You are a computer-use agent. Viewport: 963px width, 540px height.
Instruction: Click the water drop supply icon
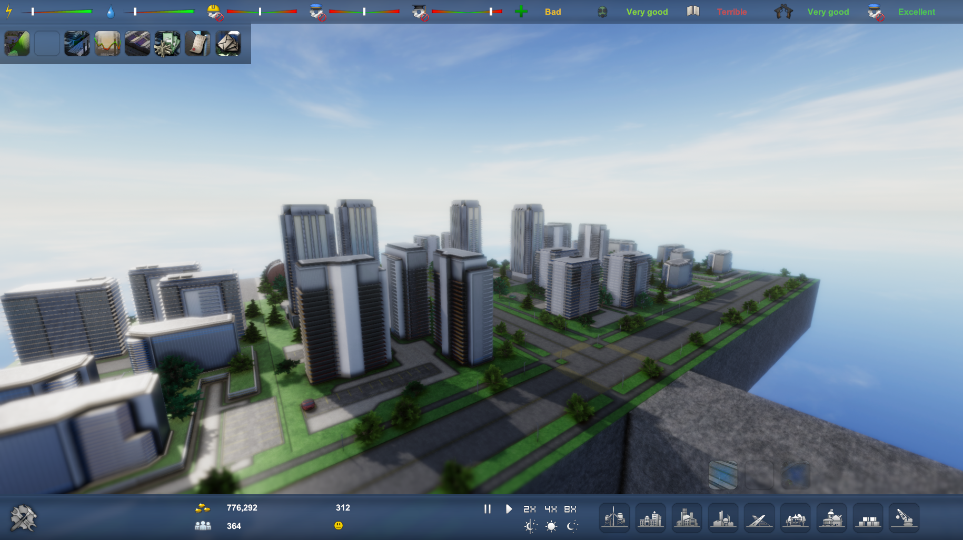pos(111,12)
